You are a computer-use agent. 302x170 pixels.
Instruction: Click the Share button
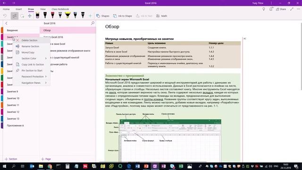pos(281,9)
